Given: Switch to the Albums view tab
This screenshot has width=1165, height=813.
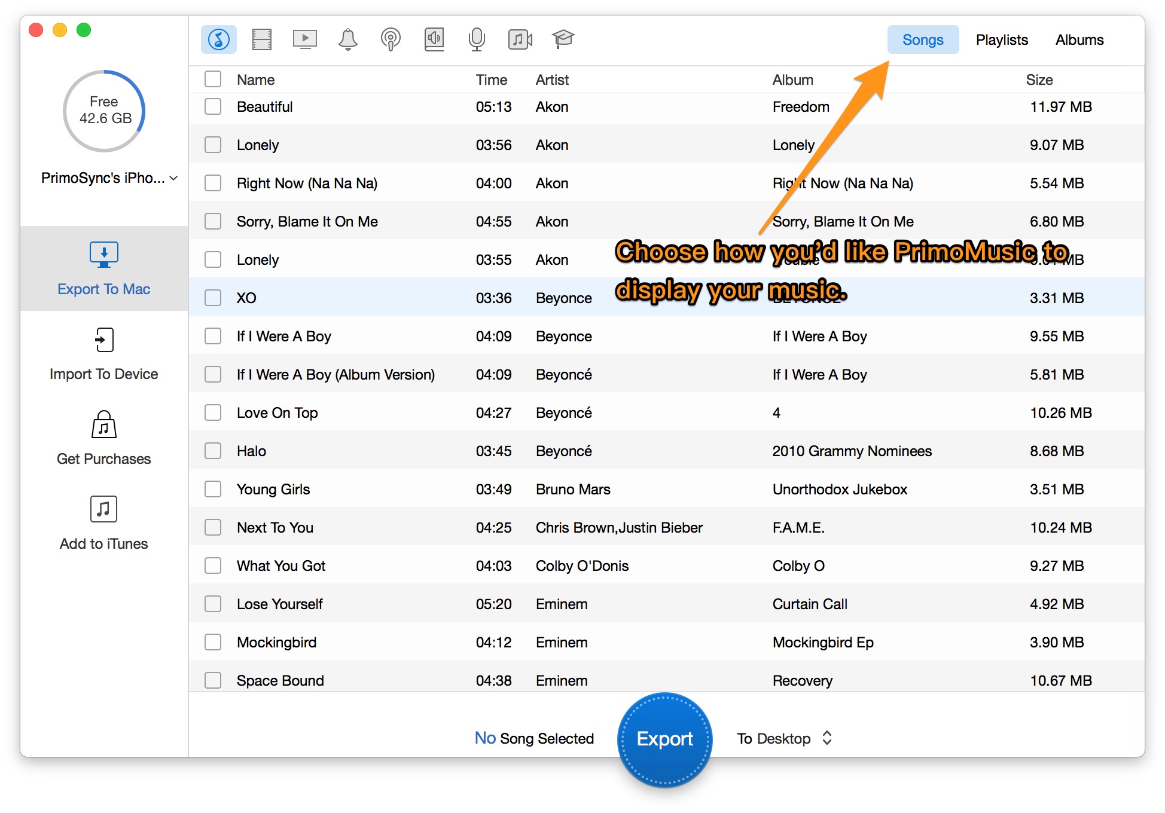Looking at the screenshot, I should pyautogui.click(x=1079, y=39).
